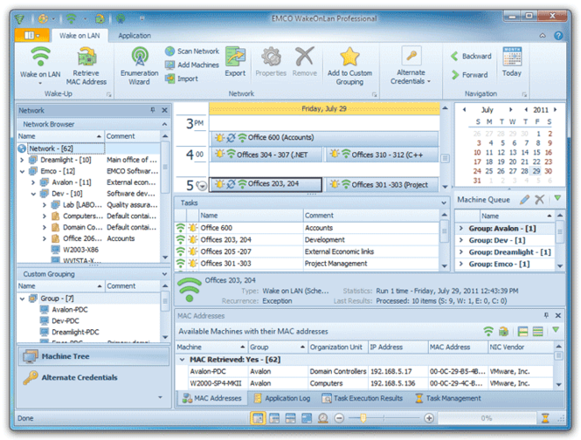Open the Application Log tab
The width and height of the screenshot is (581, 440).
pos(282,398)
